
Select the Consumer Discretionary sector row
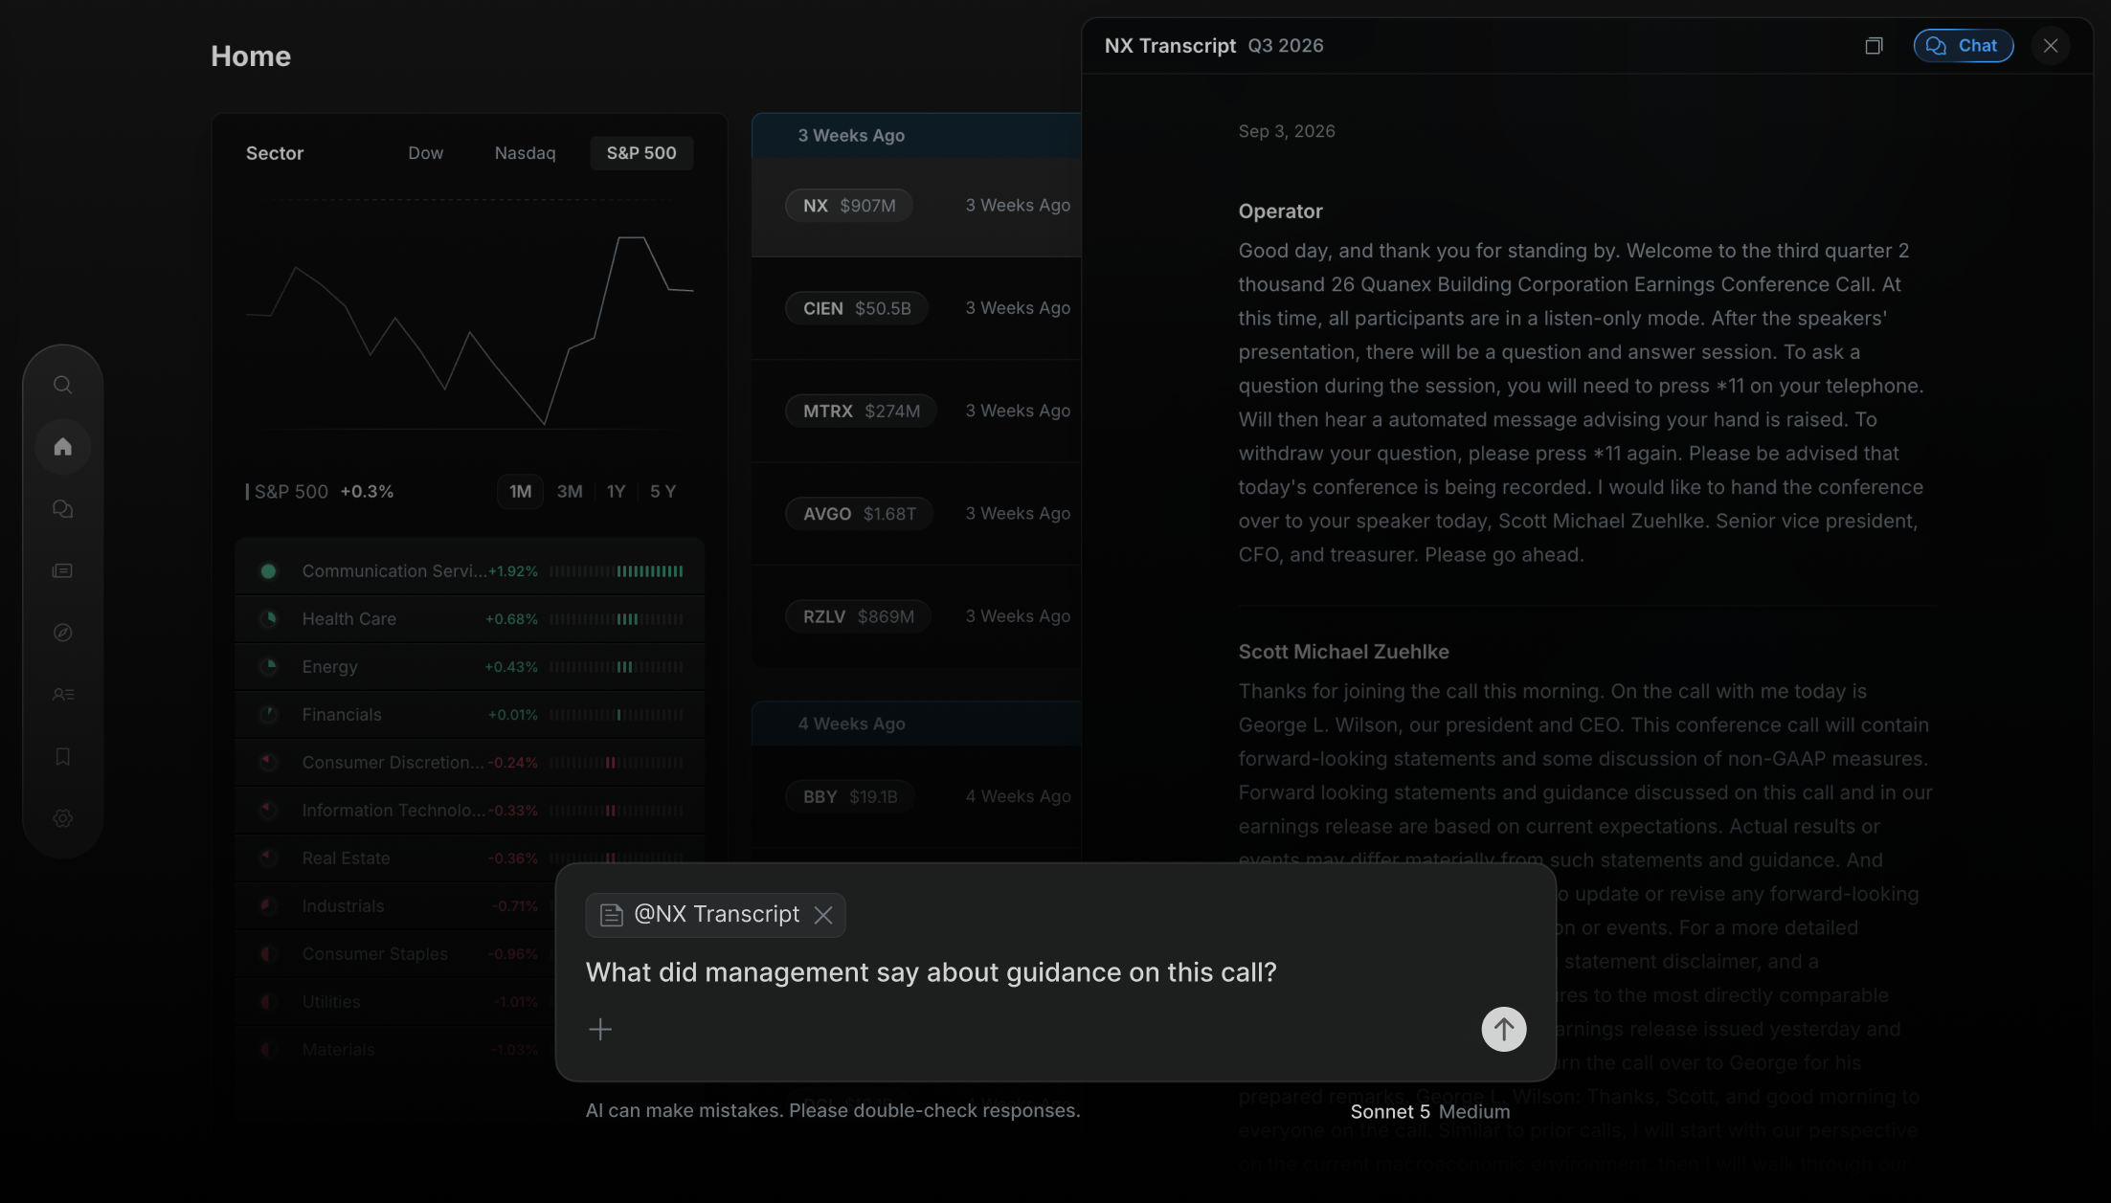(x=469, y=763)
